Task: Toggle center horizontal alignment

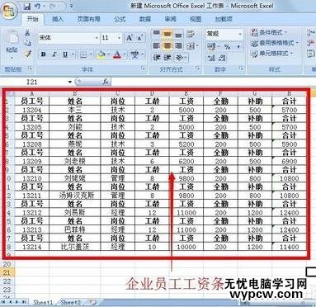Action: point(167,45)
